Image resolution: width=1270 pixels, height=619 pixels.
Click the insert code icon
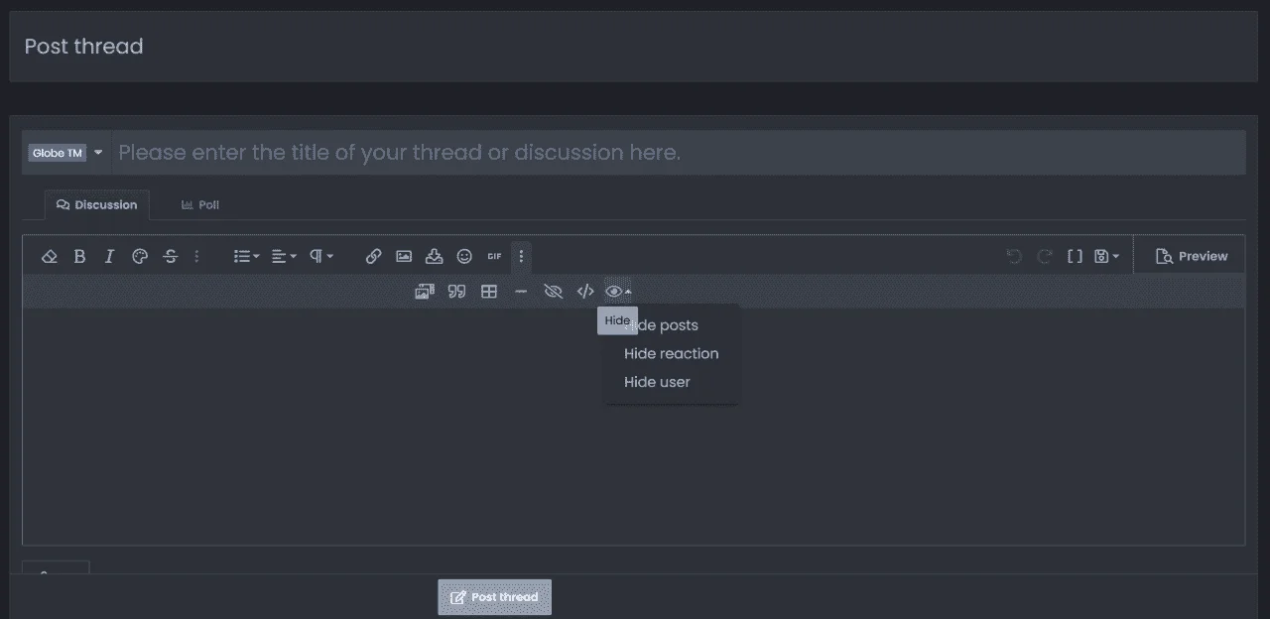(x=585, y=292)
